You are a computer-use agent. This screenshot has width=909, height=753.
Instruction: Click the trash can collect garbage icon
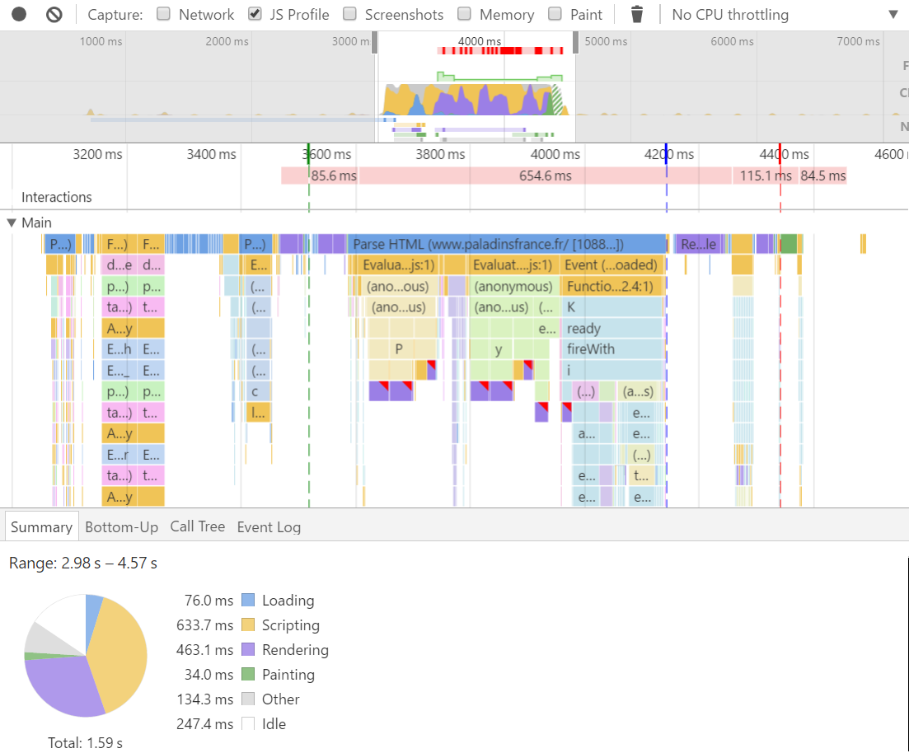636,15
